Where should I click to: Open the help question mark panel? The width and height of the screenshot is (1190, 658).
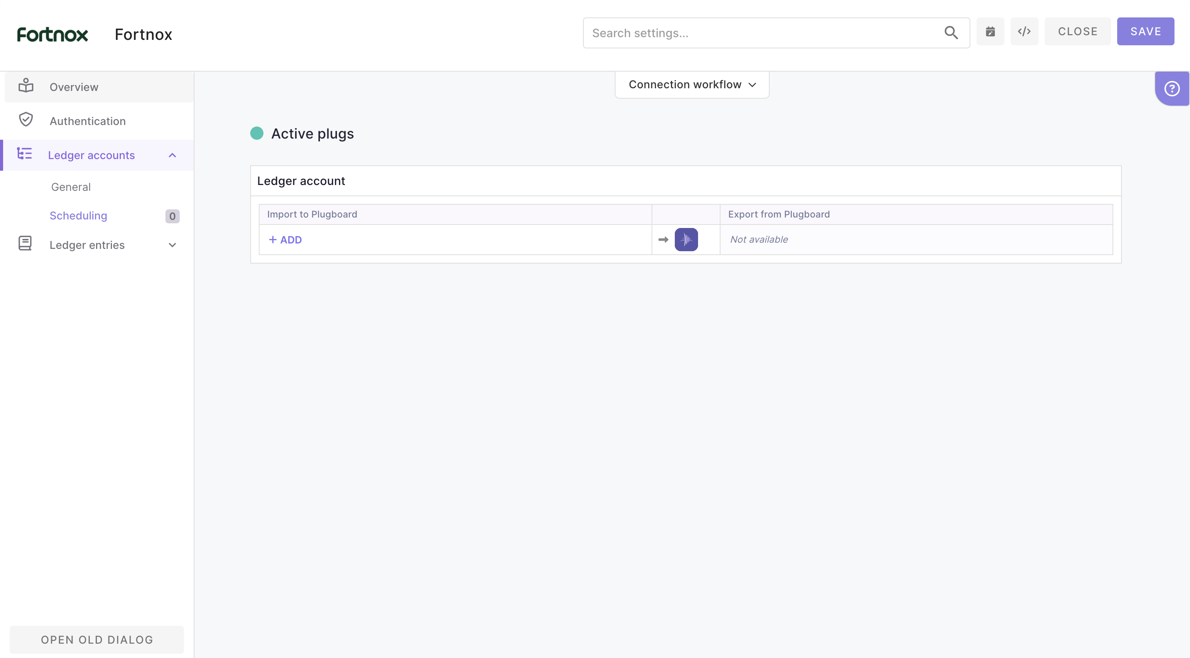pos(1172,88)
